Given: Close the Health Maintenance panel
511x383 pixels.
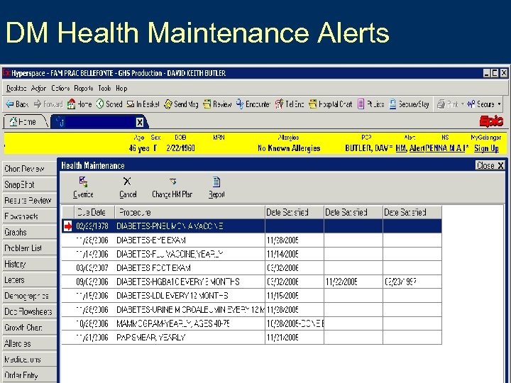Looking at the screenshot, I should tap(490, 165).
